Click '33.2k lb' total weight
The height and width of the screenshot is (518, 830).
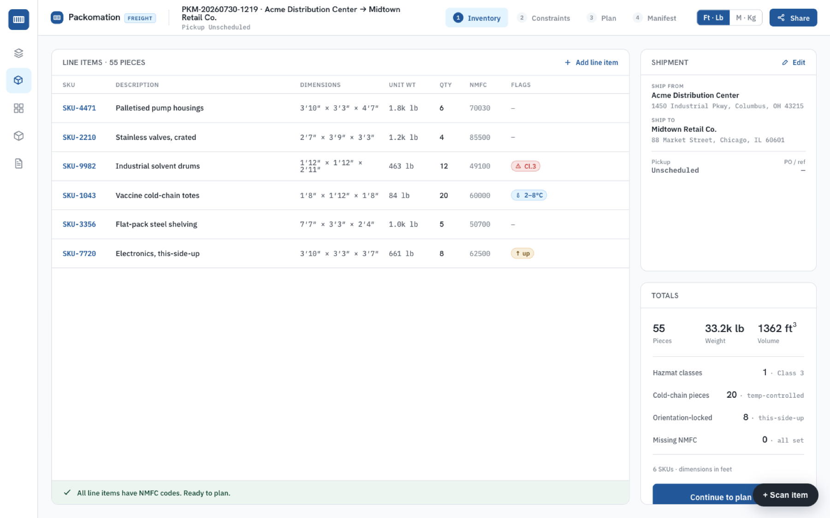(x=724, y=328)
